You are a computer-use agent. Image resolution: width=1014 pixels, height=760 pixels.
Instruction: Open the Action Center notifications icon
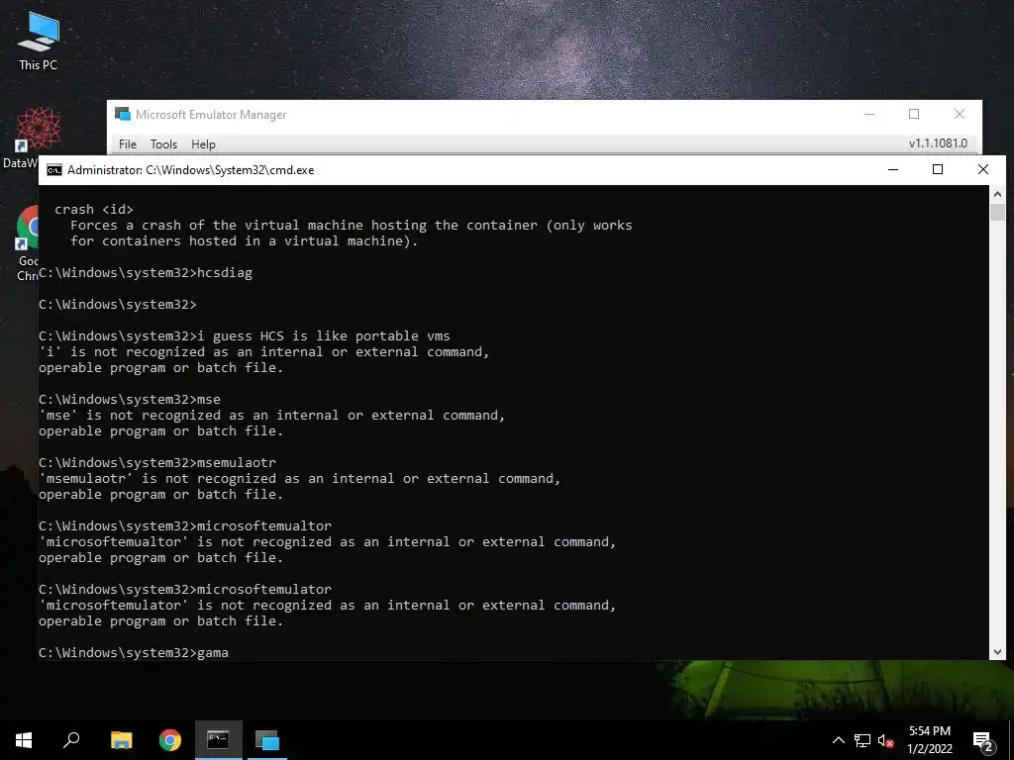pyautogui.click(x=983, y=740)
